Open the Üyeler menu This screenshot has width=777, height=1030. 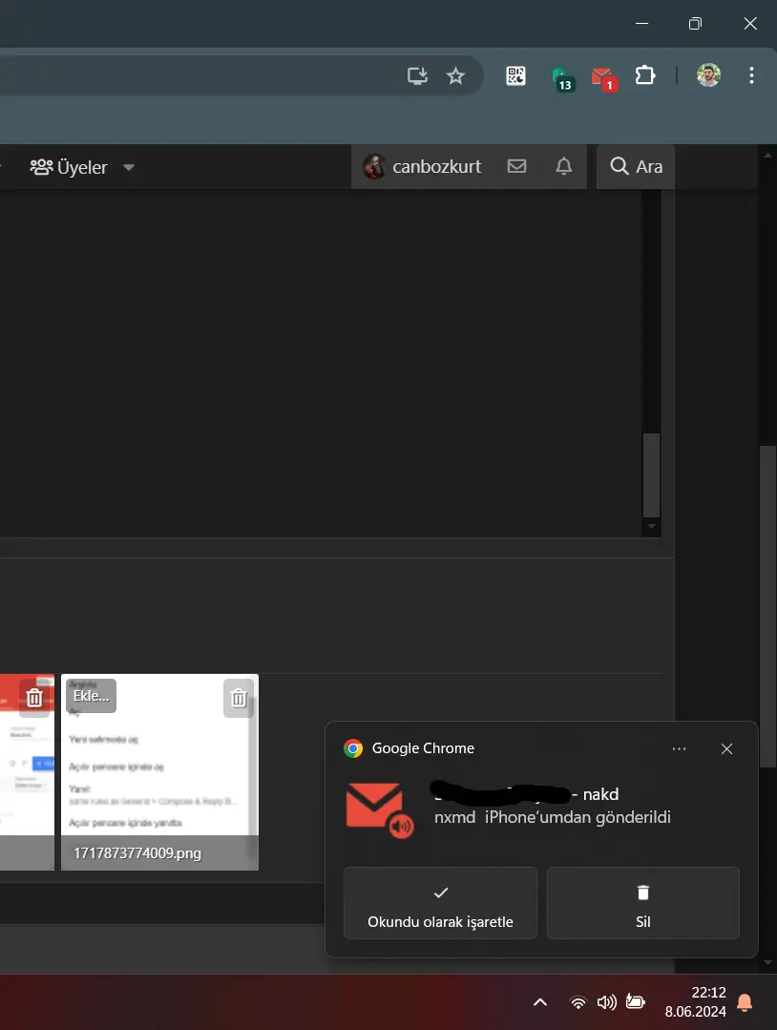point(69,167)
